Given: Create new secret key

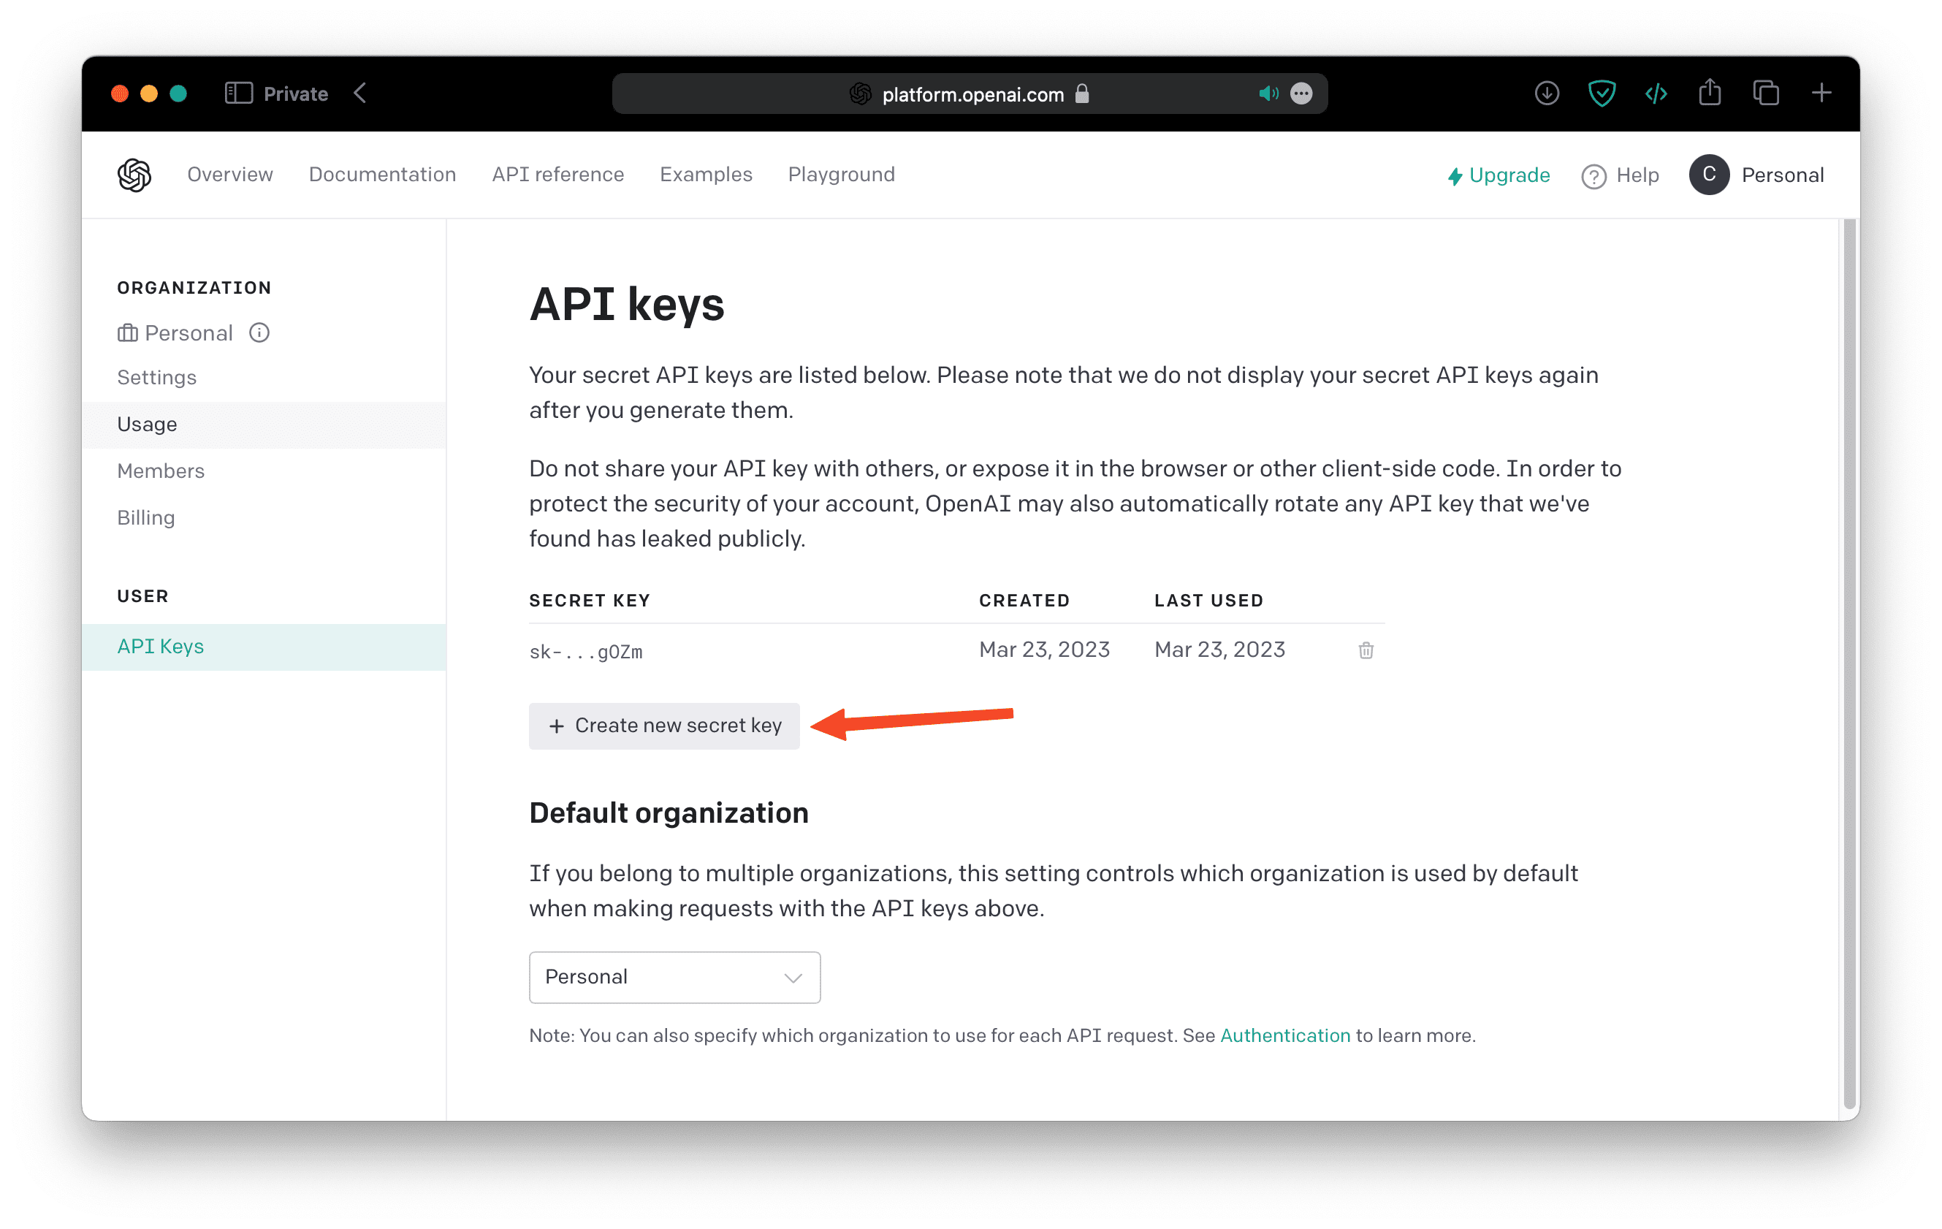Looking at the screenshot, I should click(x=663, y=726).
